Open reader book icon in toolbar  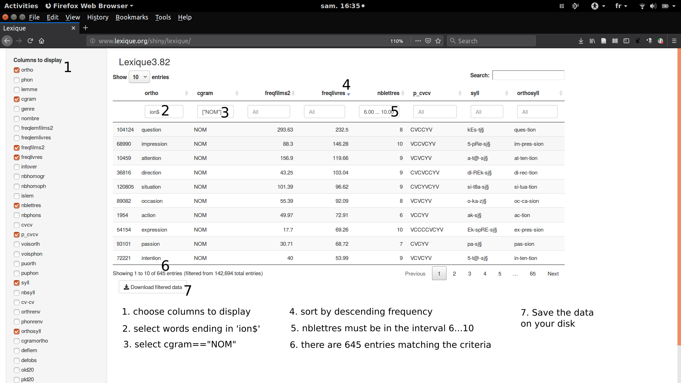[615, 41]
